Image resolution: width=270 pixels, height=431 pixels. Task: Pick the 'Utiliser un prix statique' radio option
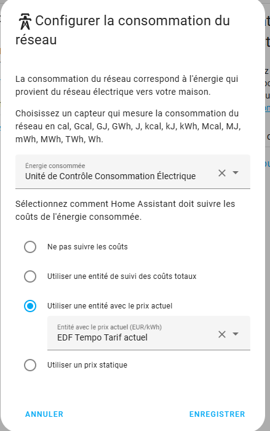30,365
